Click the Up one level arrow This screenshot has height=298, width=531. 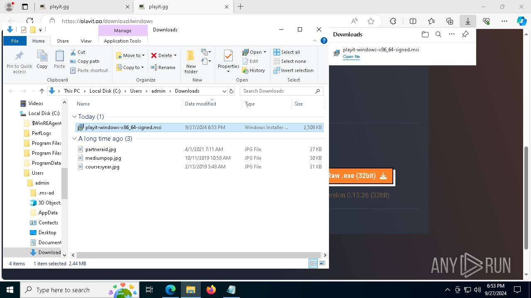coord(41,91)
